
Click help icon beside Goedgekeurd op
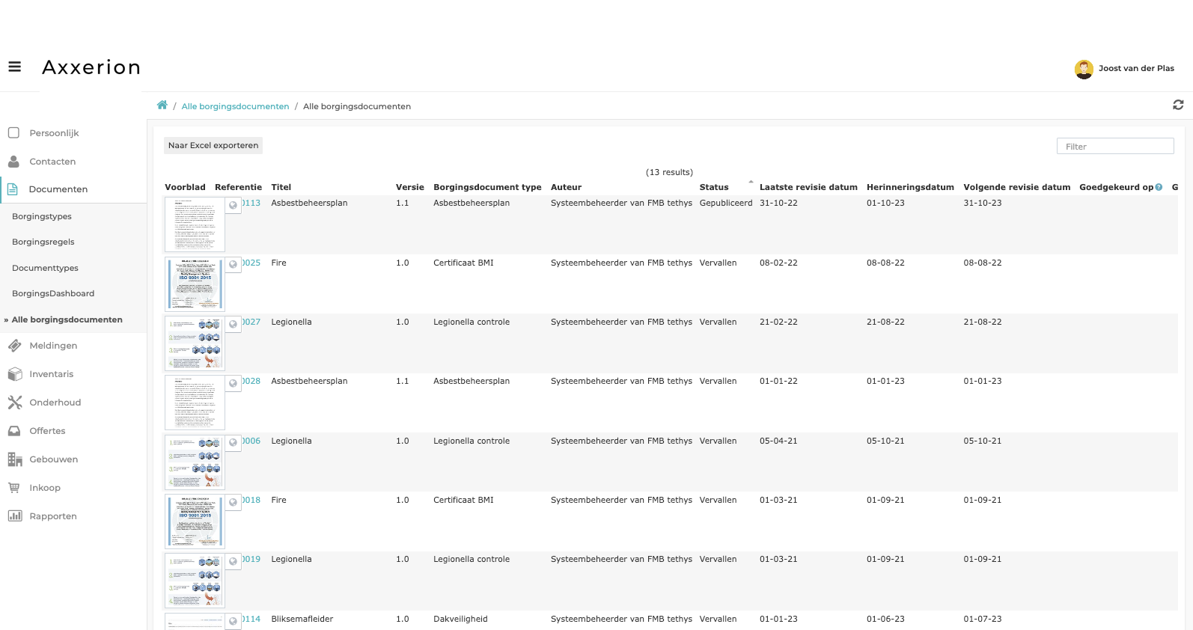1159,187
